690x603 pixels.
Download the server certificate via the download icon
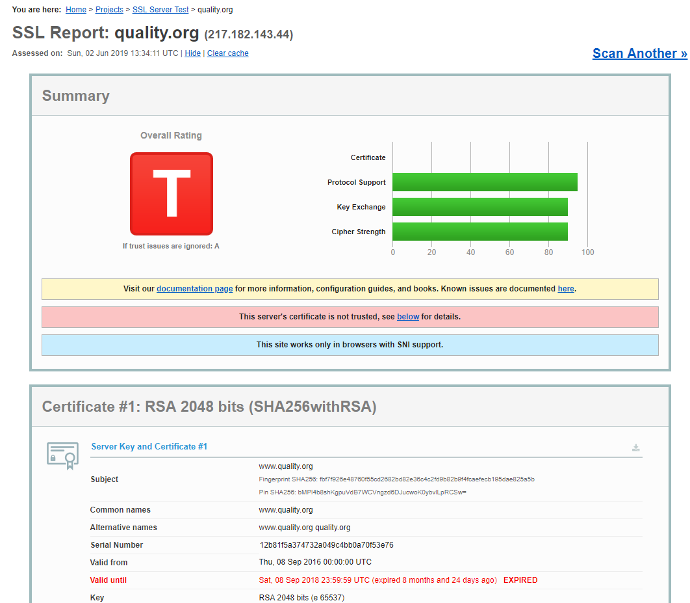click(x=635, y=448)
